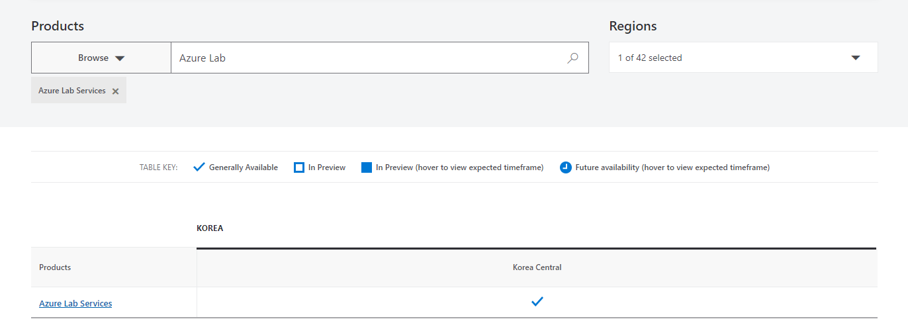Viewport: 908px width, 327px height.
Task: Click the Browse dropdown triangle arrow
Action: pyautogui.click(x=120, y=58)
